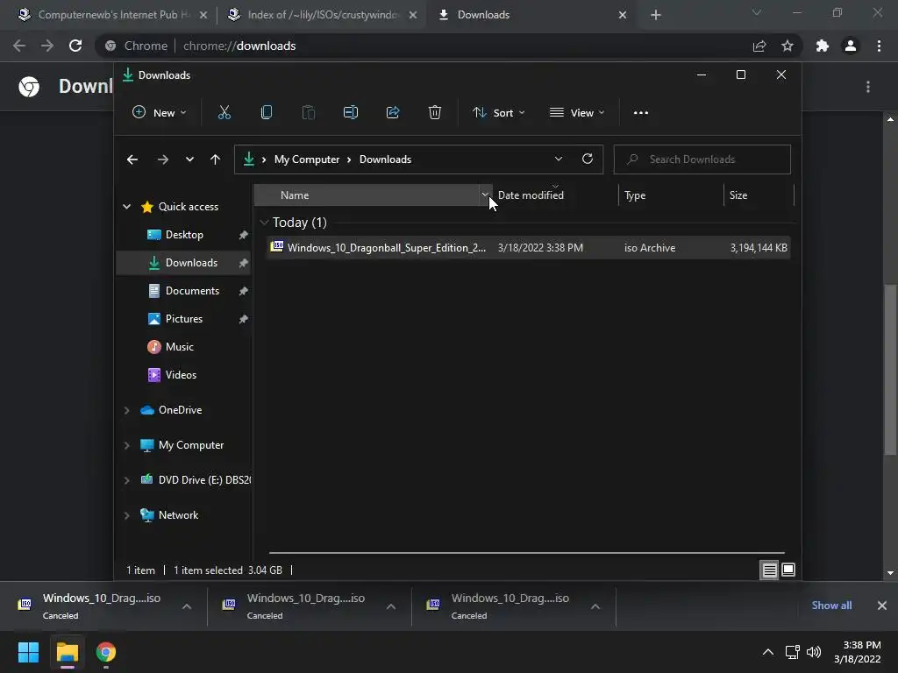Open network icon in system tray
The image size is (898, 673).
click(793, 652)
